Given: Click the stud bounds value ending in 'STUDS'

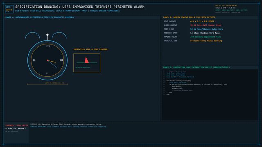Looking at the screenshot, I should coord(202,21).
